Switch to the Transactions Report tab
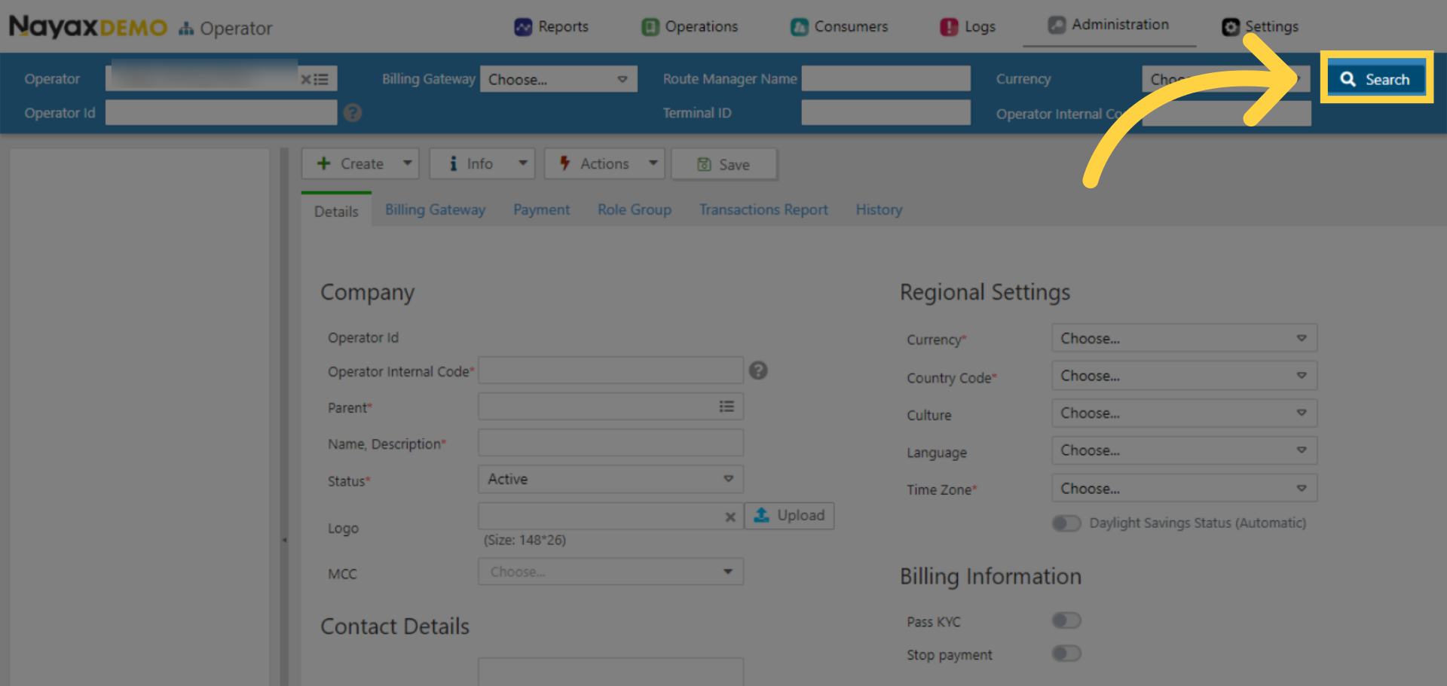This screenshot has width=1447, height=686. (763, 209)
